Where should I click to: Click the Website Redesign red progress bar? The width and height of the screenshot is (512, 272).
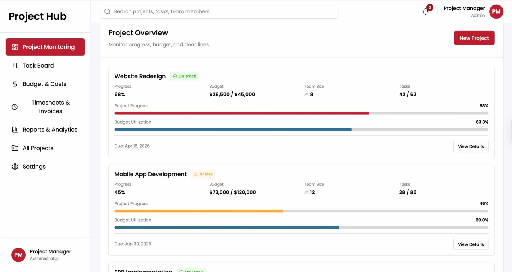[241, 113]
